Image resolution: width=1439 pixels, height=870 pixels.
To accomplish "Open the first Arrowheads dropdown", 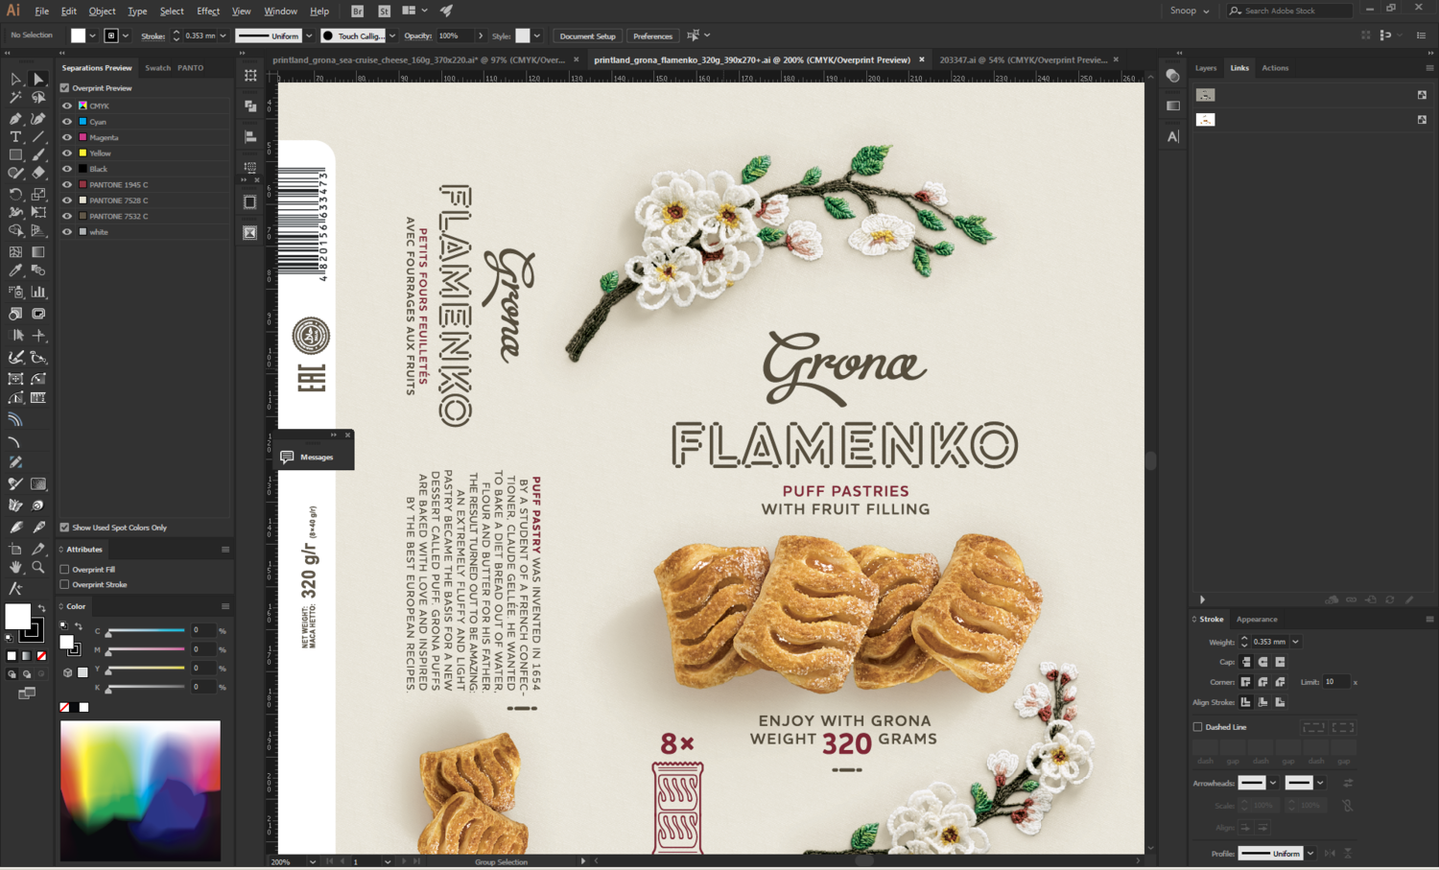I will point(1273,783).
